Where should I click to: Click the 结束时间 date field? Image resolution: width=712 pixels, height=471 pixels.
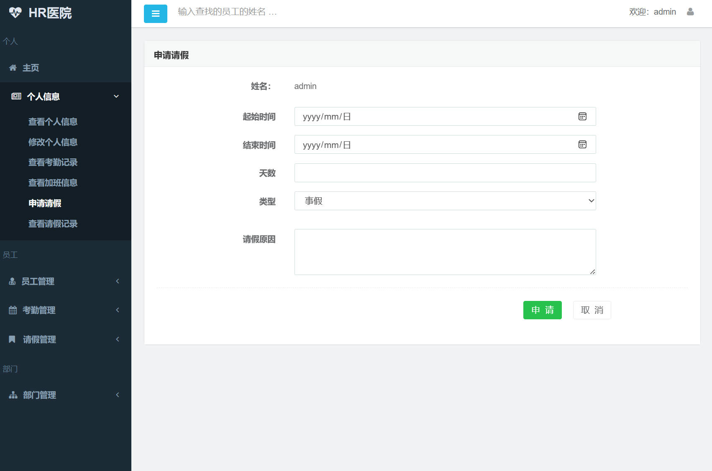pyautogui.click(x=445, y=145)
